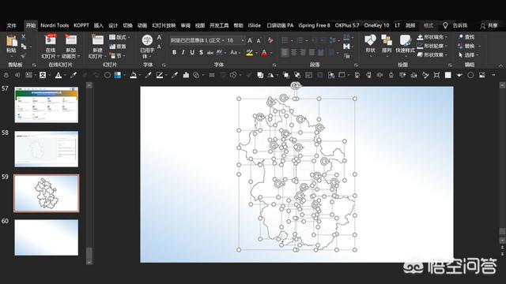
Task: Click the text highlight color swatch
Action: coord(249,53)
